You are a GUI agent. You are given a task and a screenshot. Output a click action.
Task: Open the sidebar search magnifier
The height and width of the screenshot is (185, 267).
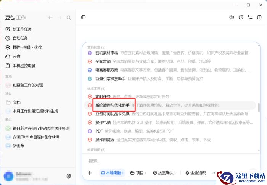coord(69,18)
